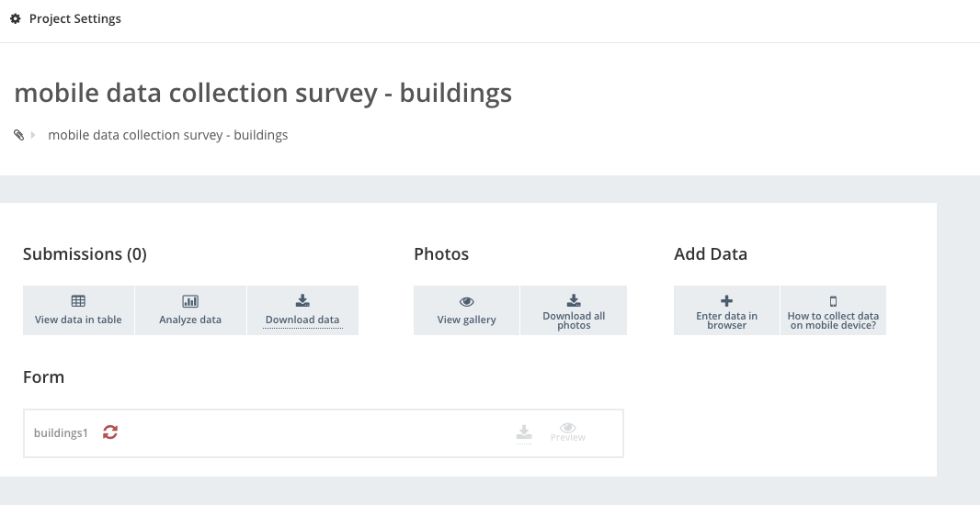Open breadcrumb 'mobile data collection survey - buildings'
The width and height of the screenshot is (980, 505).
click(167, 135)
